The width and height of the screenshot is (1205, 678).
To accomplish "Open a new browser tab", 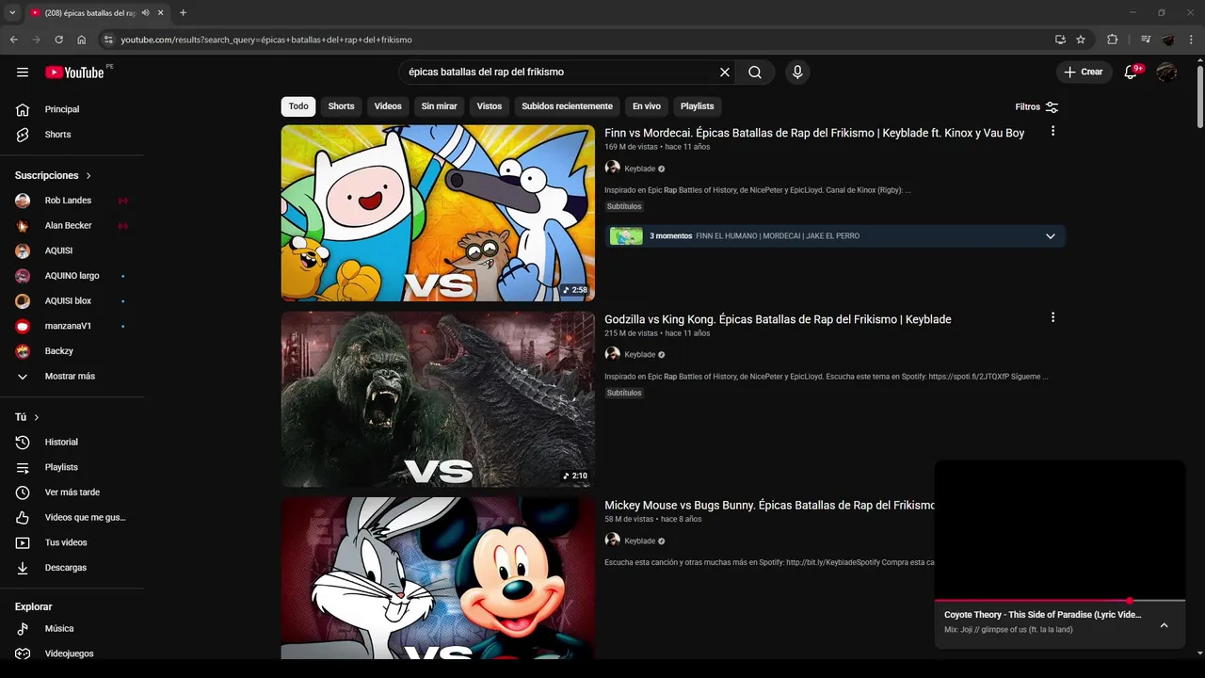I will point(183,13).
